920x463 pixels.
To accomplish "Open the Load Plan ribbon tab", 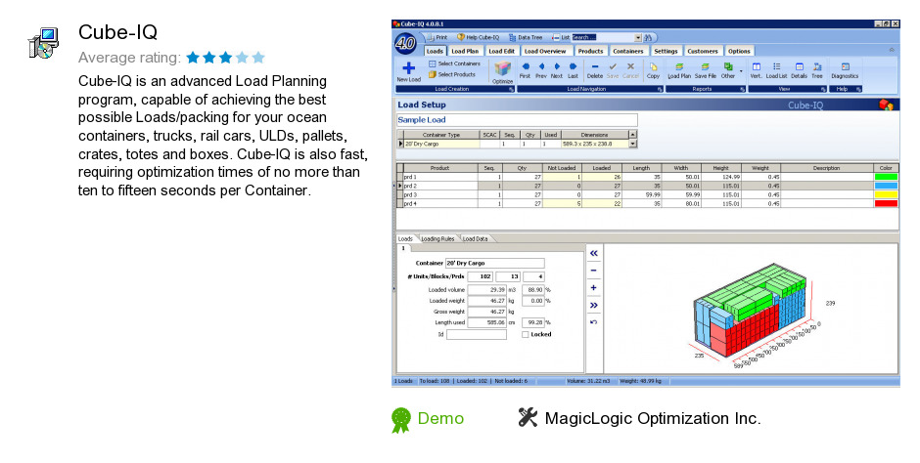I will tap(465, 51).
